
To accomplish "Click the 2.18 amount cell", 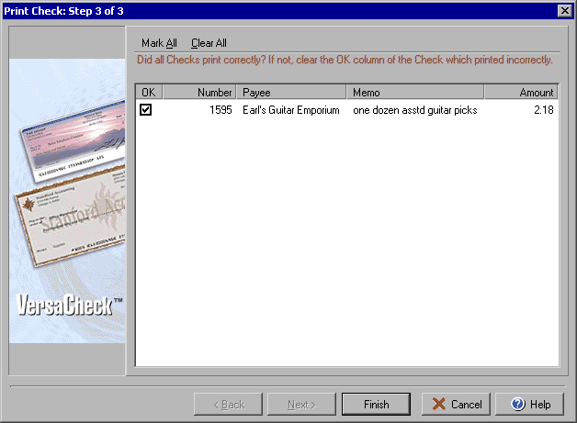I will pyautogui.click(x=544, y=110).
